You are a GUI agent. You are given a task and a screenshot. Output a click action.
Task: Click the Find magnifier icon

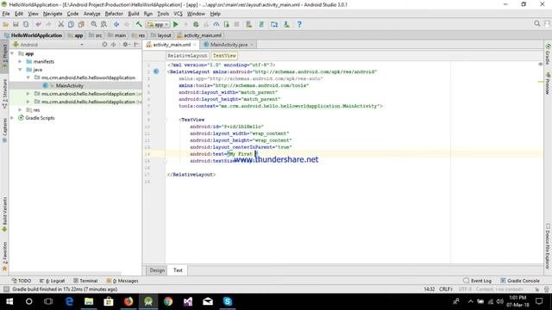[x=94, y=24]
